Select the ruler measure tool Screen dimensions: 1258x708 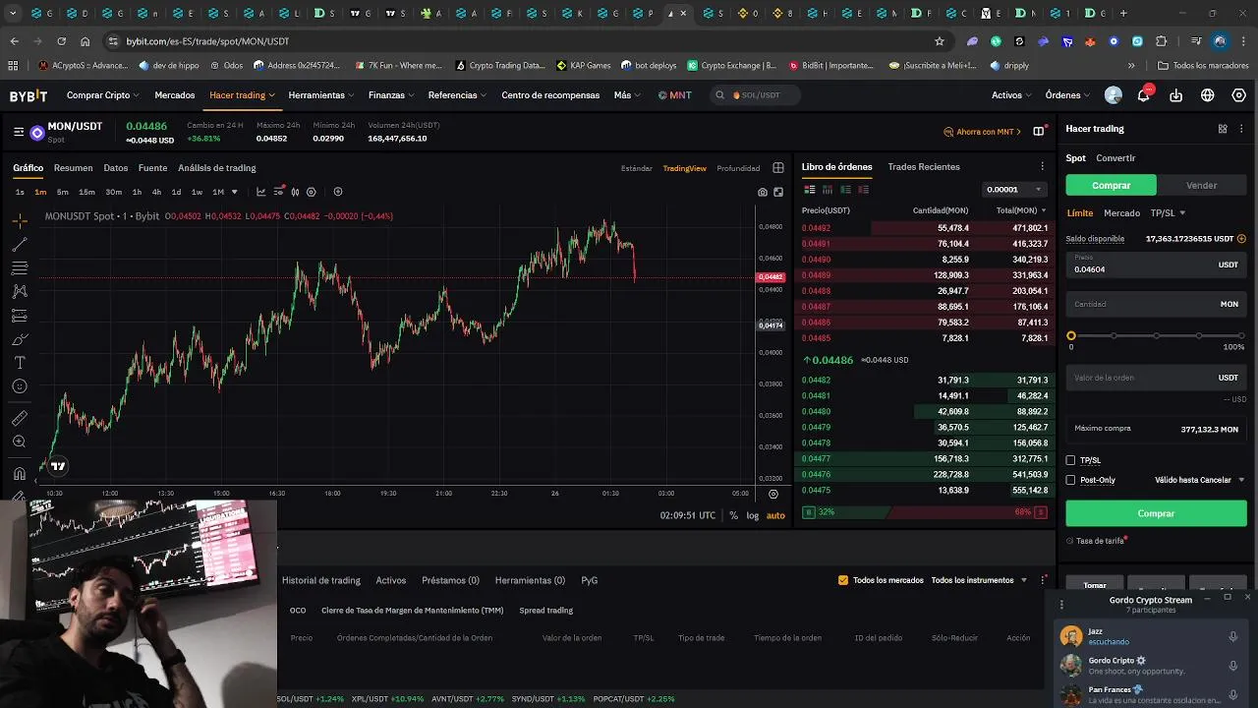point(20,418)
